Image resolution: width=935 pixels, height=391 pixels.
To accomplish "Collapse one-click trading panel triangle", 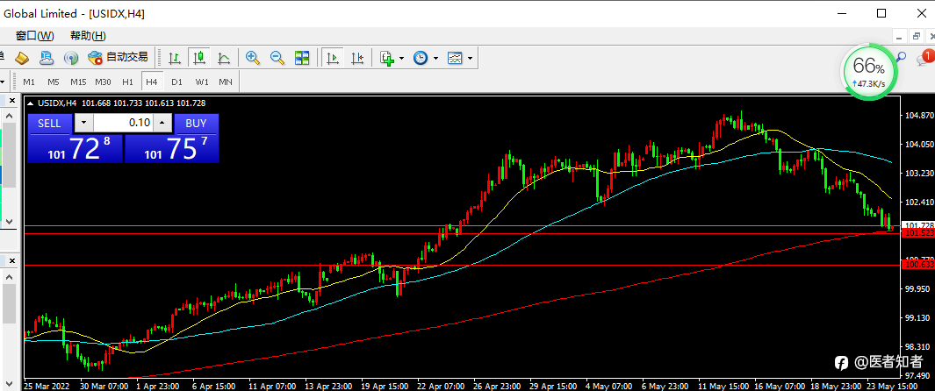I will pos(31,103).
